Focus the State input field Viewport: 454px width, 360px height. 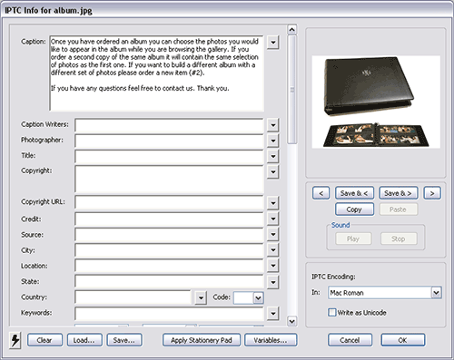point(169,282)
